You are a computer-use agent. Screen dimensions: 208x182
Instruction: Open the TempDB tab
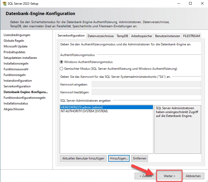coord(122,36)
